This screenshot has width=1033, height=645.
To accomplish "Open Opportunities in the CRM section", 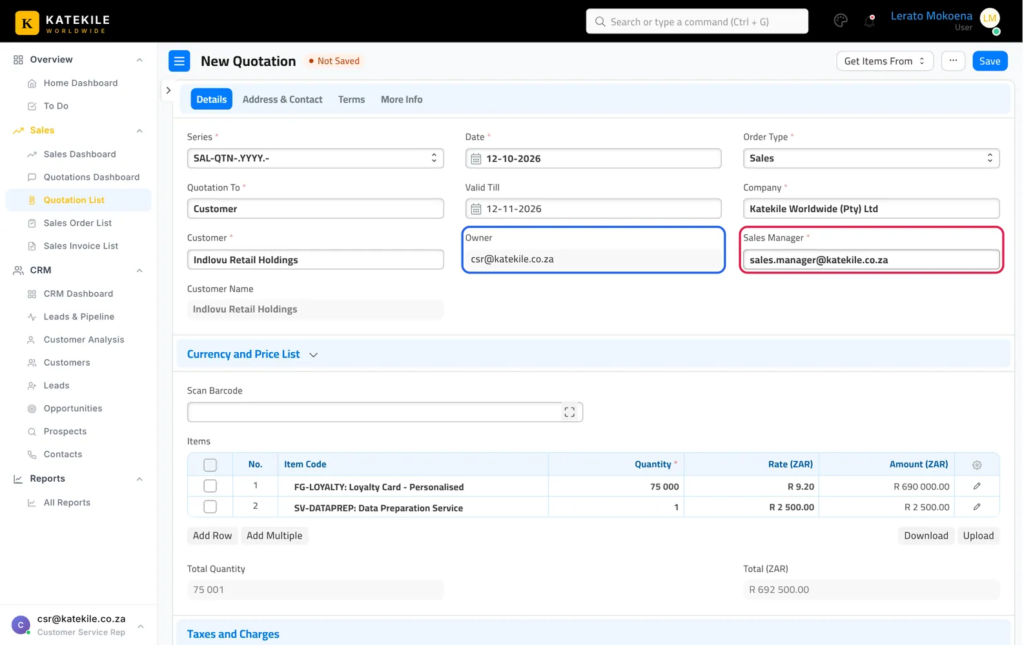I will [x=73, y=408].
